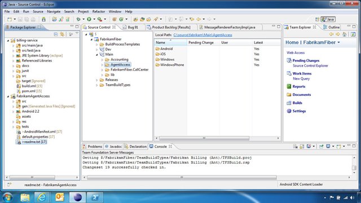Click the Web Access link
Screen dimensions: 361x203
click(296, 52)
